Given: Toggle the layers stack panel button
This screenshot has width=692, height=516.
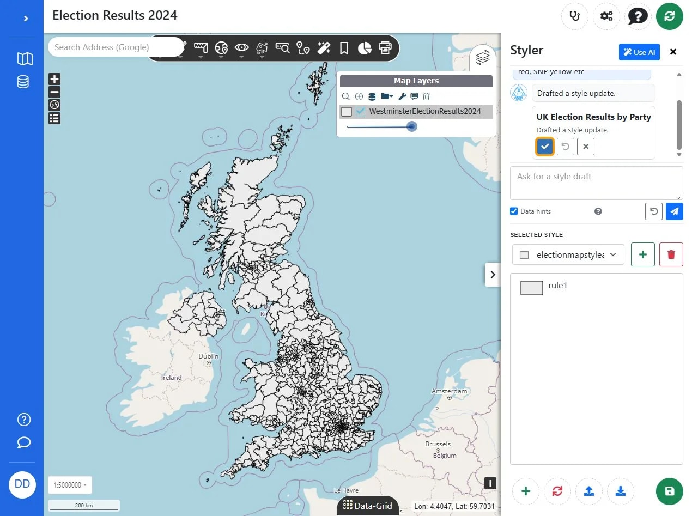Looking at the screenshot, I should (x=483, y=57).
